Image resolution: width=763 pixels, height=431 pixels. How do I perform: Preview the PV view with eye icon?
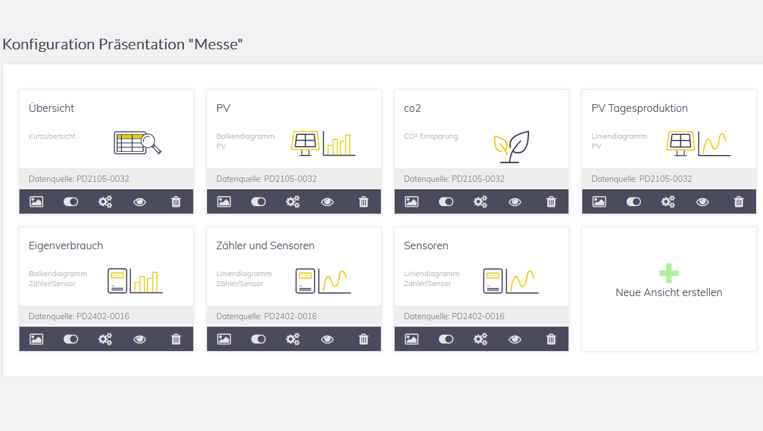point(327,202)
